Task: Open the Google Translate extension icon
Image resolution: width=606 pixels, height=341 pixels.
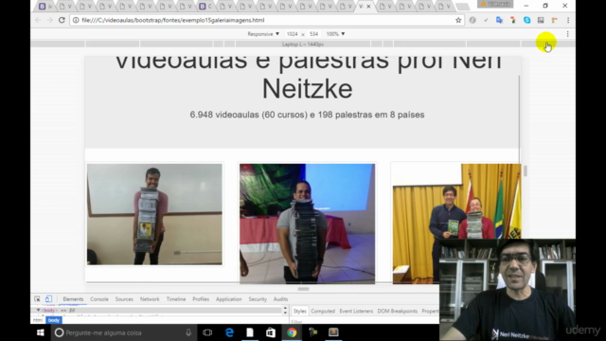Action: [x=499, y=20]
